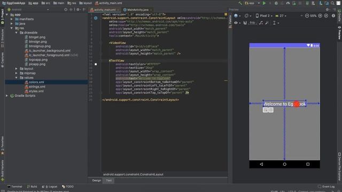Switch to the MainActivity.java editor tab
342x192 pixels.
[x=137, y=10]
